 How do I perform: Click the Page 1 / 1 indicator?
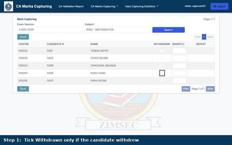coord(209,19)
